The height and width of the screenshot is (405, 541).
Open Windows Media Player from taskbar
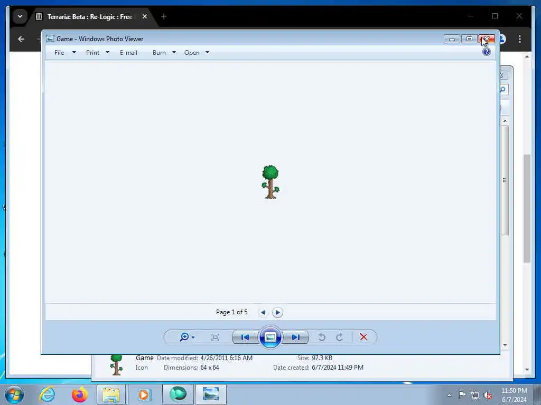[144, 394]
